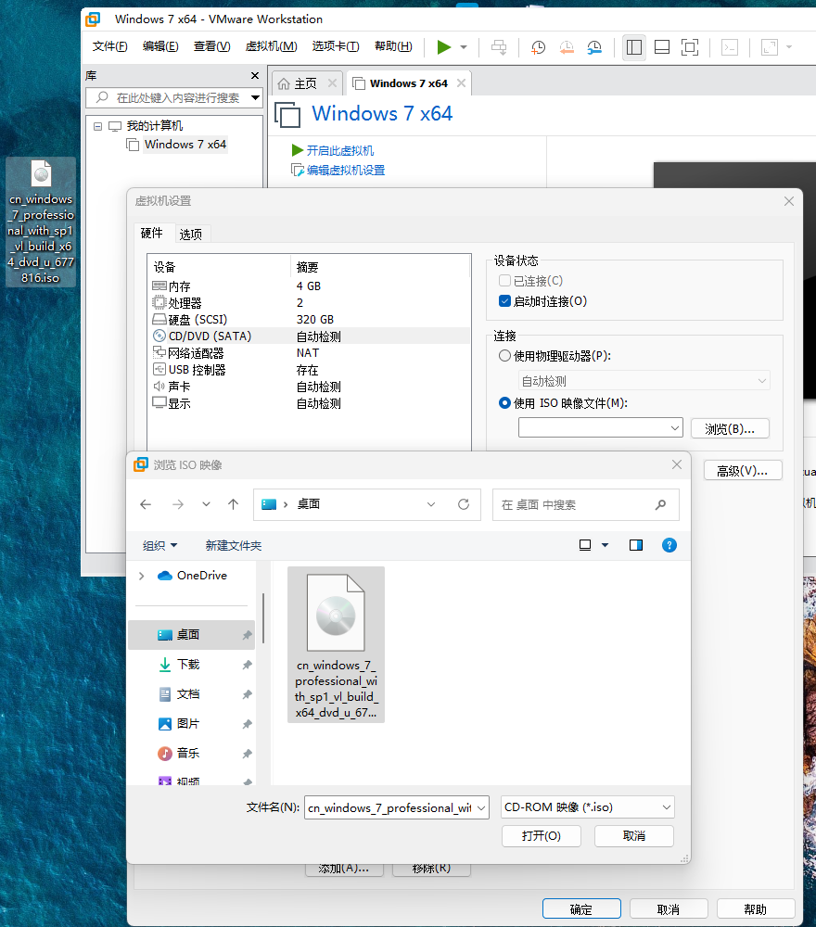The height and width of the screenshot is (927, 816).
Task: Select the 声卡 device row
Action: point(310,387)
